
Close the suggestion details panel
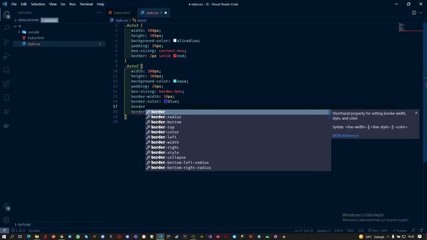[416, 113]
